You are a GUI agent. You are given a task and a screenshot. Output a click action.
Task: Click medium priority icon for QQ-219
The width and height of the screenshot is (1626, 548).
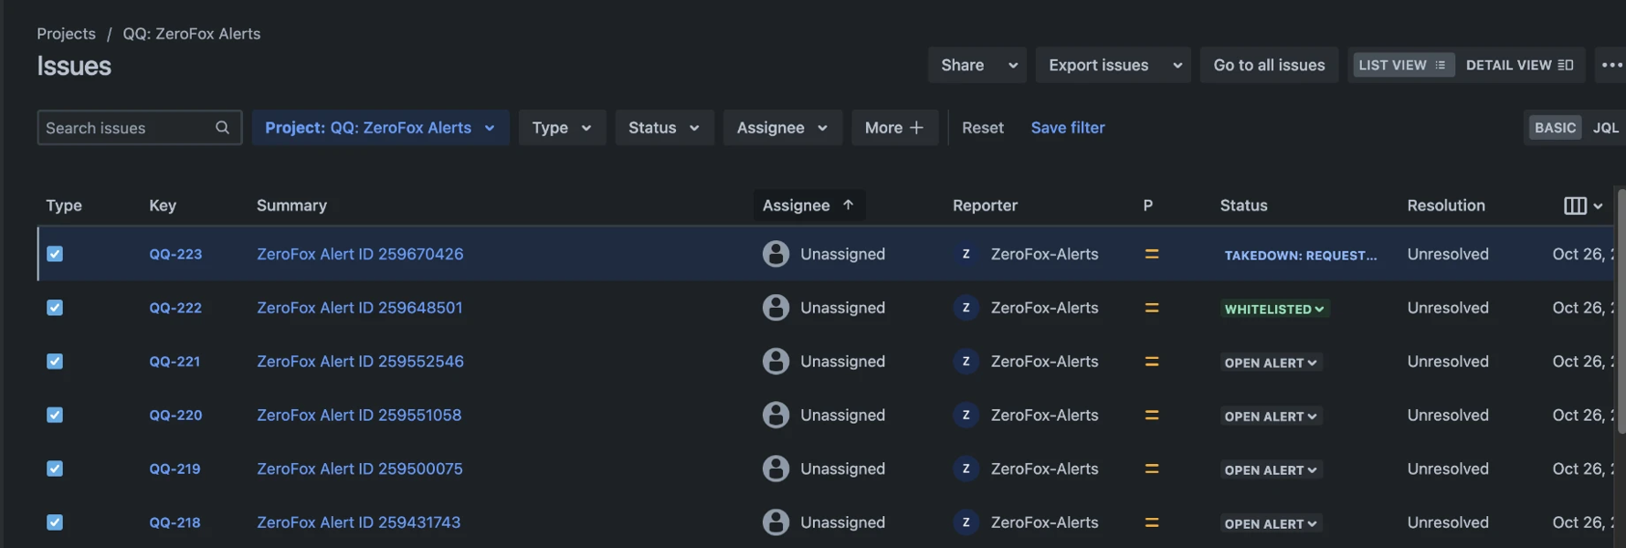pos(1151,469)
